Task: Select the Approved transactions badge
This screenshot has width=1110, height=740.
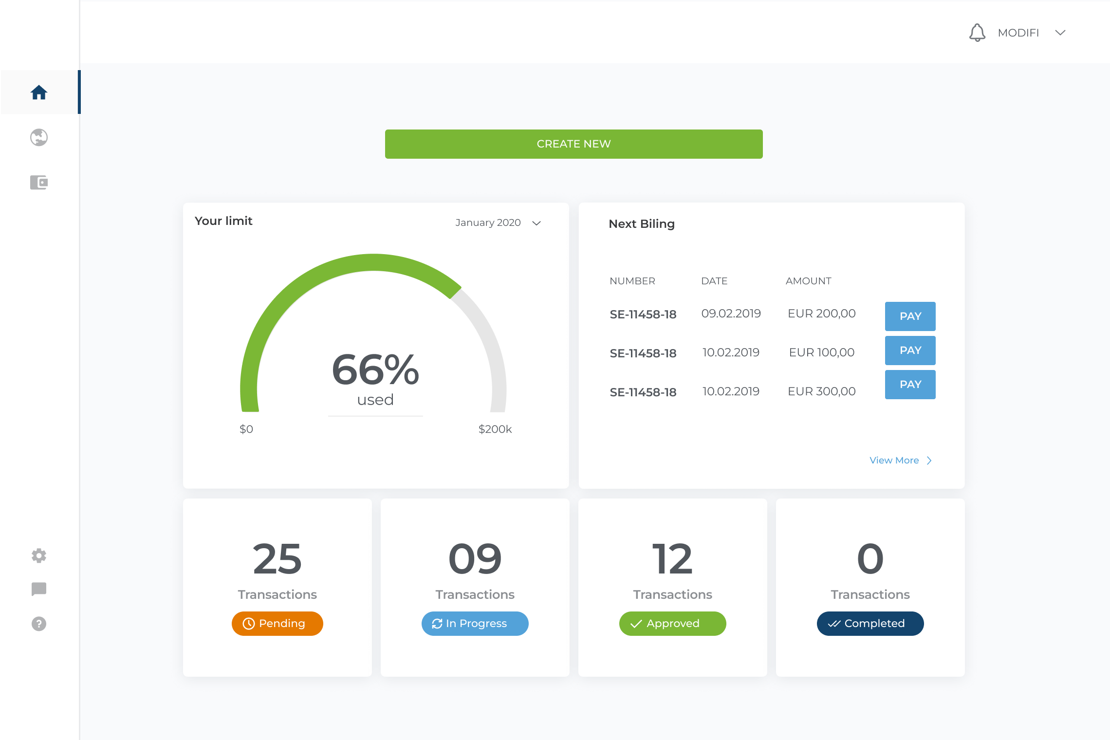Action: pyautogui.click(x=672, y=624)
